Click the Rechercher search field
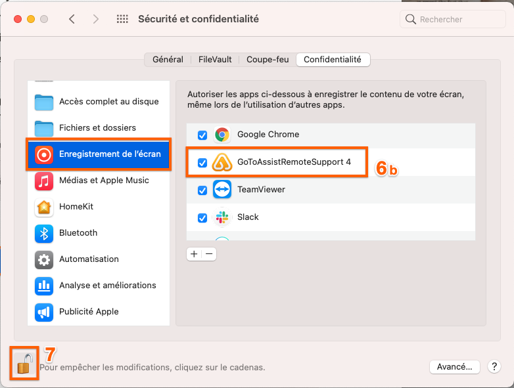 pos(453,19)
